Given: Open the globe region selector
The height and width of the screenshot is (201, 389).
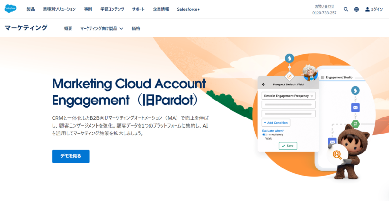Looking at the screenshot, I should point(356,9).
